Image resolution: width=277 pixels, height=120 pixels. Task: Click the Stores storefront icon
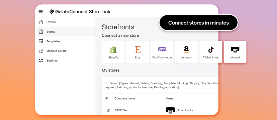point(41,32)
